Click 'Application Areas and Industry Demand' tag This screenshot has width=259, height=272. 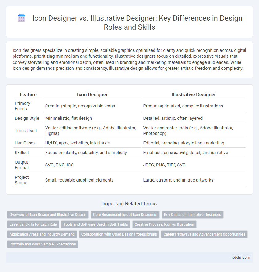tap(42, 234)
